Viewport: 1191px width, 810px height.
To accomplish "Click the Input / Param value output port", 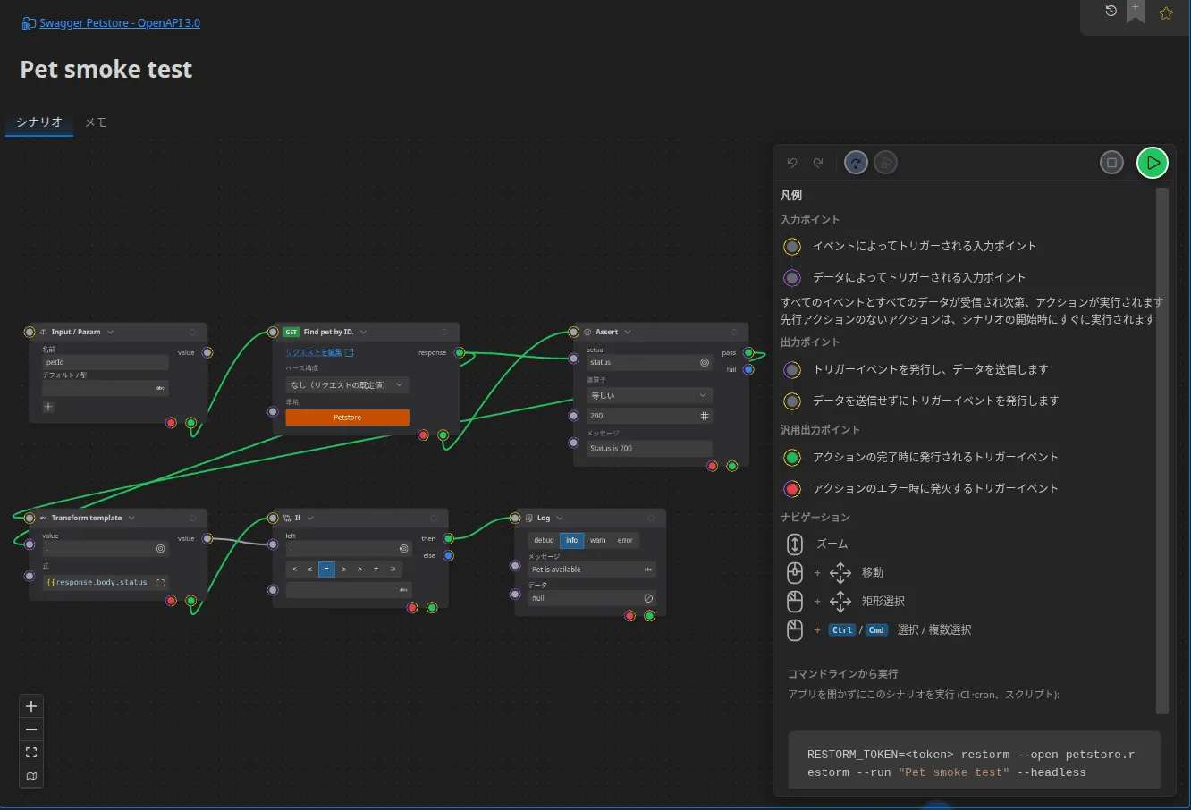I will (x=207, y=353).
